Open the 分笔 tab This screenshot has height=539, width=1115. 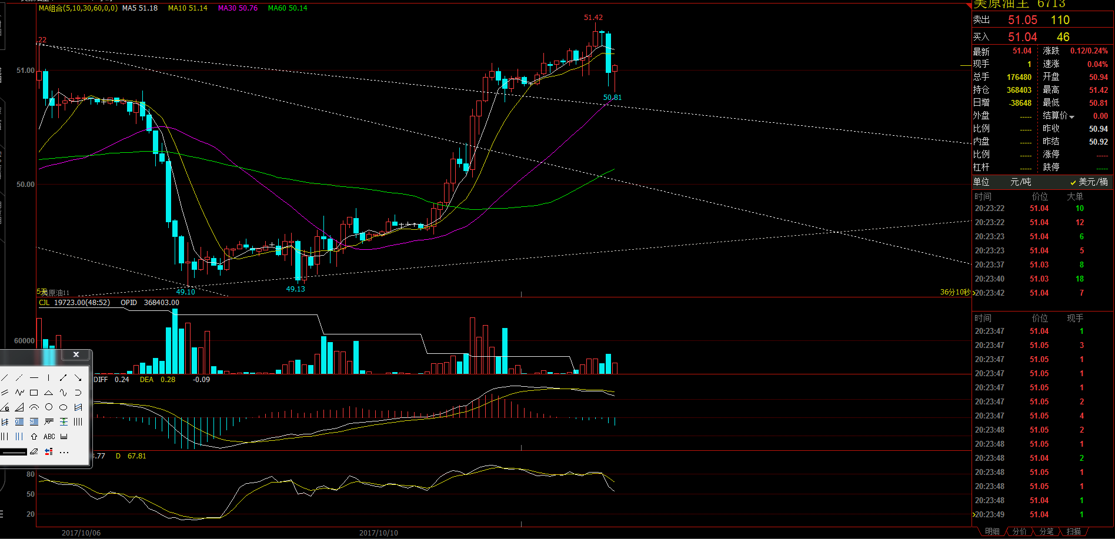(x=1046, y=531)
